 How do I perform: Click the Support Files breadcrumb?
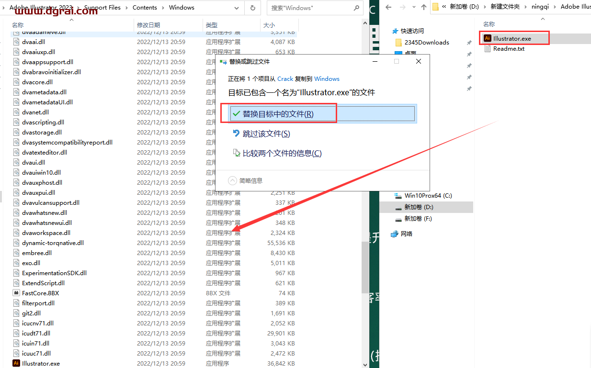click(x=102, y=8)
